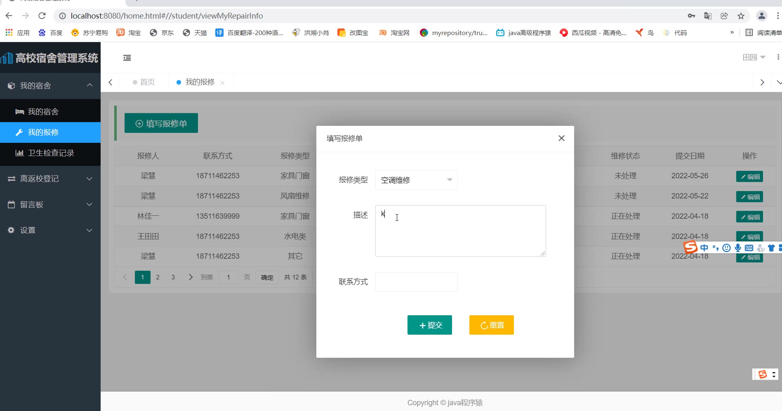The width and height of the screenshot is (782, 411).
Task: Collapse the 我的宿舍 sidebar group
Action: (x=50, y=86)
